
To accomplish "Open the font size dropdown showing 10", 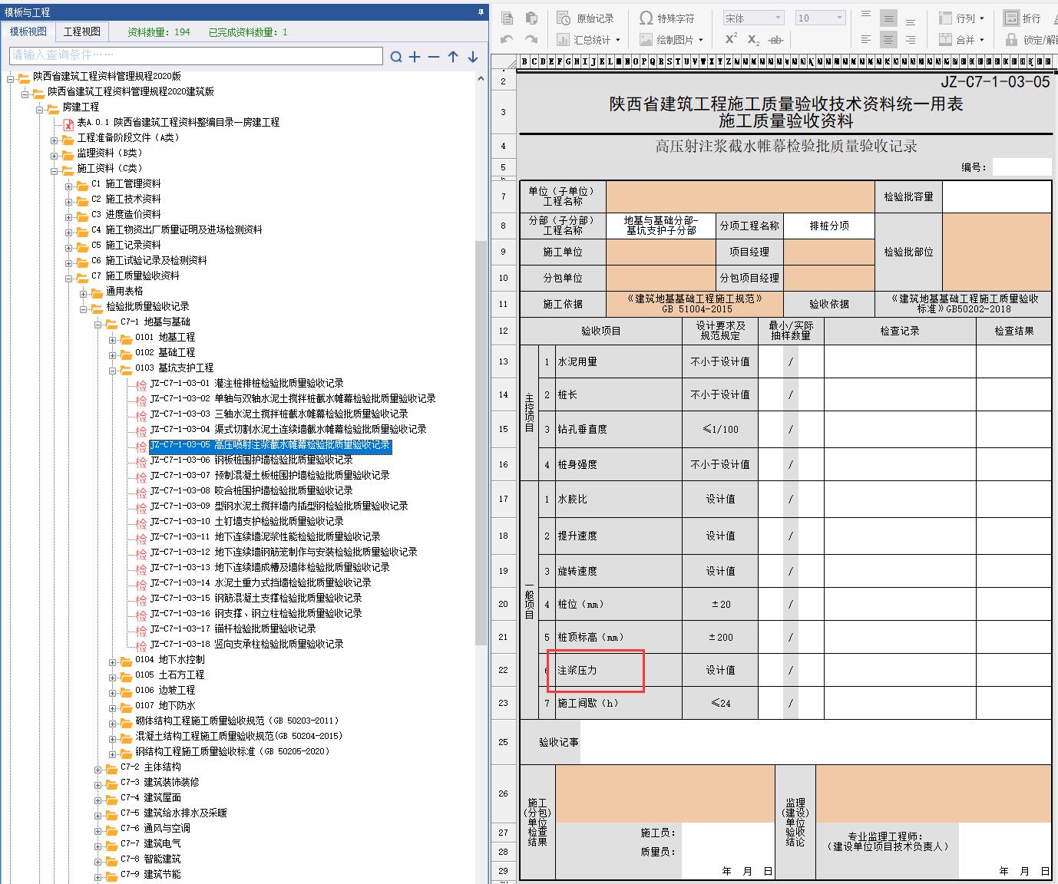I will [821, 18].
